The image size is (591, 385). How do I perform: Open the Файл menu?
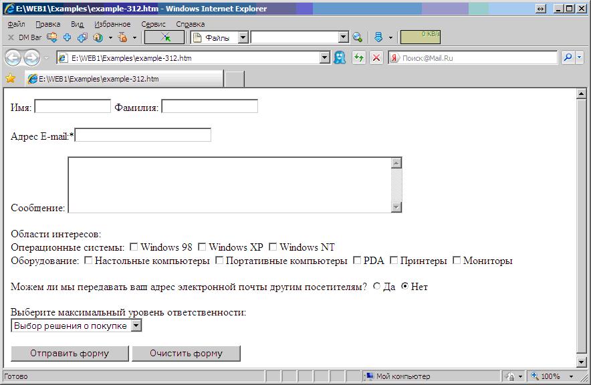pyautogui.click(x=16, y=24)
